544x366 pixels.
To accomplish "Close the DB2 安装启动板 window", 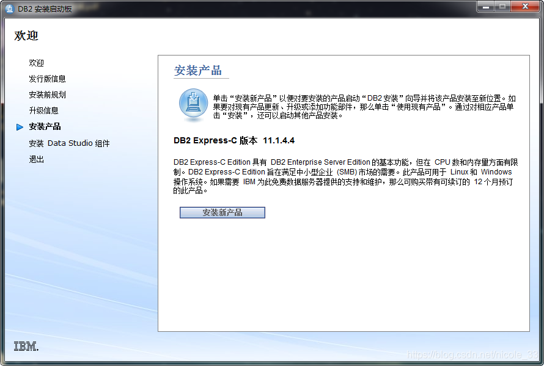I will click(525, 7).
